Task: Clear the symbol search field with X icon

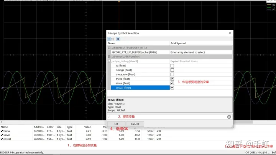Action: [229, 117]
